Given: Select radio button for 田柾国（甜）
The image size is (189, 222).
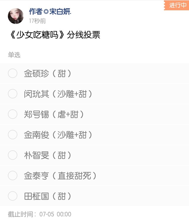Looking at the screenshot, I should [13, 196].
